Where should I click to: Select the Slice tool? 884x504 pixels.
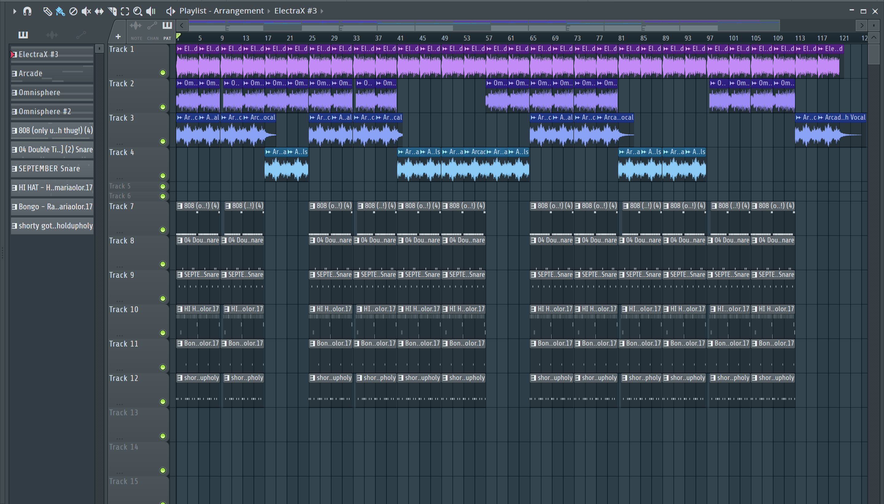tap(112, 11)
